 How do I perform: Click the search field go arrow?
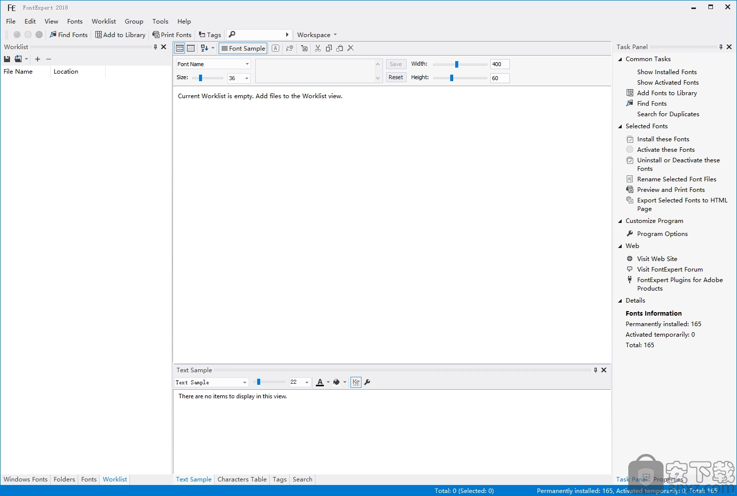pyautogui.click(x=287, y=35)
